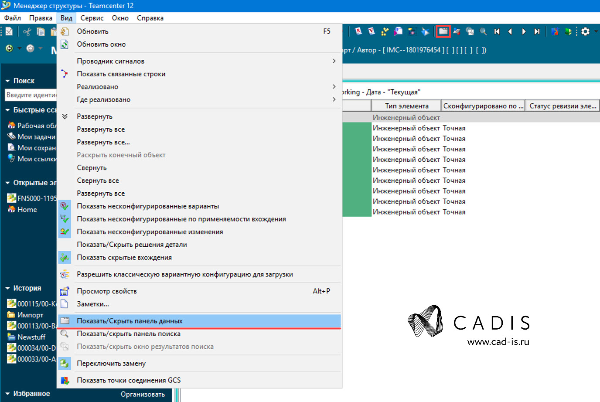Toggle Показать неконфигурированные изменения
Viewport: 600px width, 402px height.
pyautogui.click(x=199, y=232)
